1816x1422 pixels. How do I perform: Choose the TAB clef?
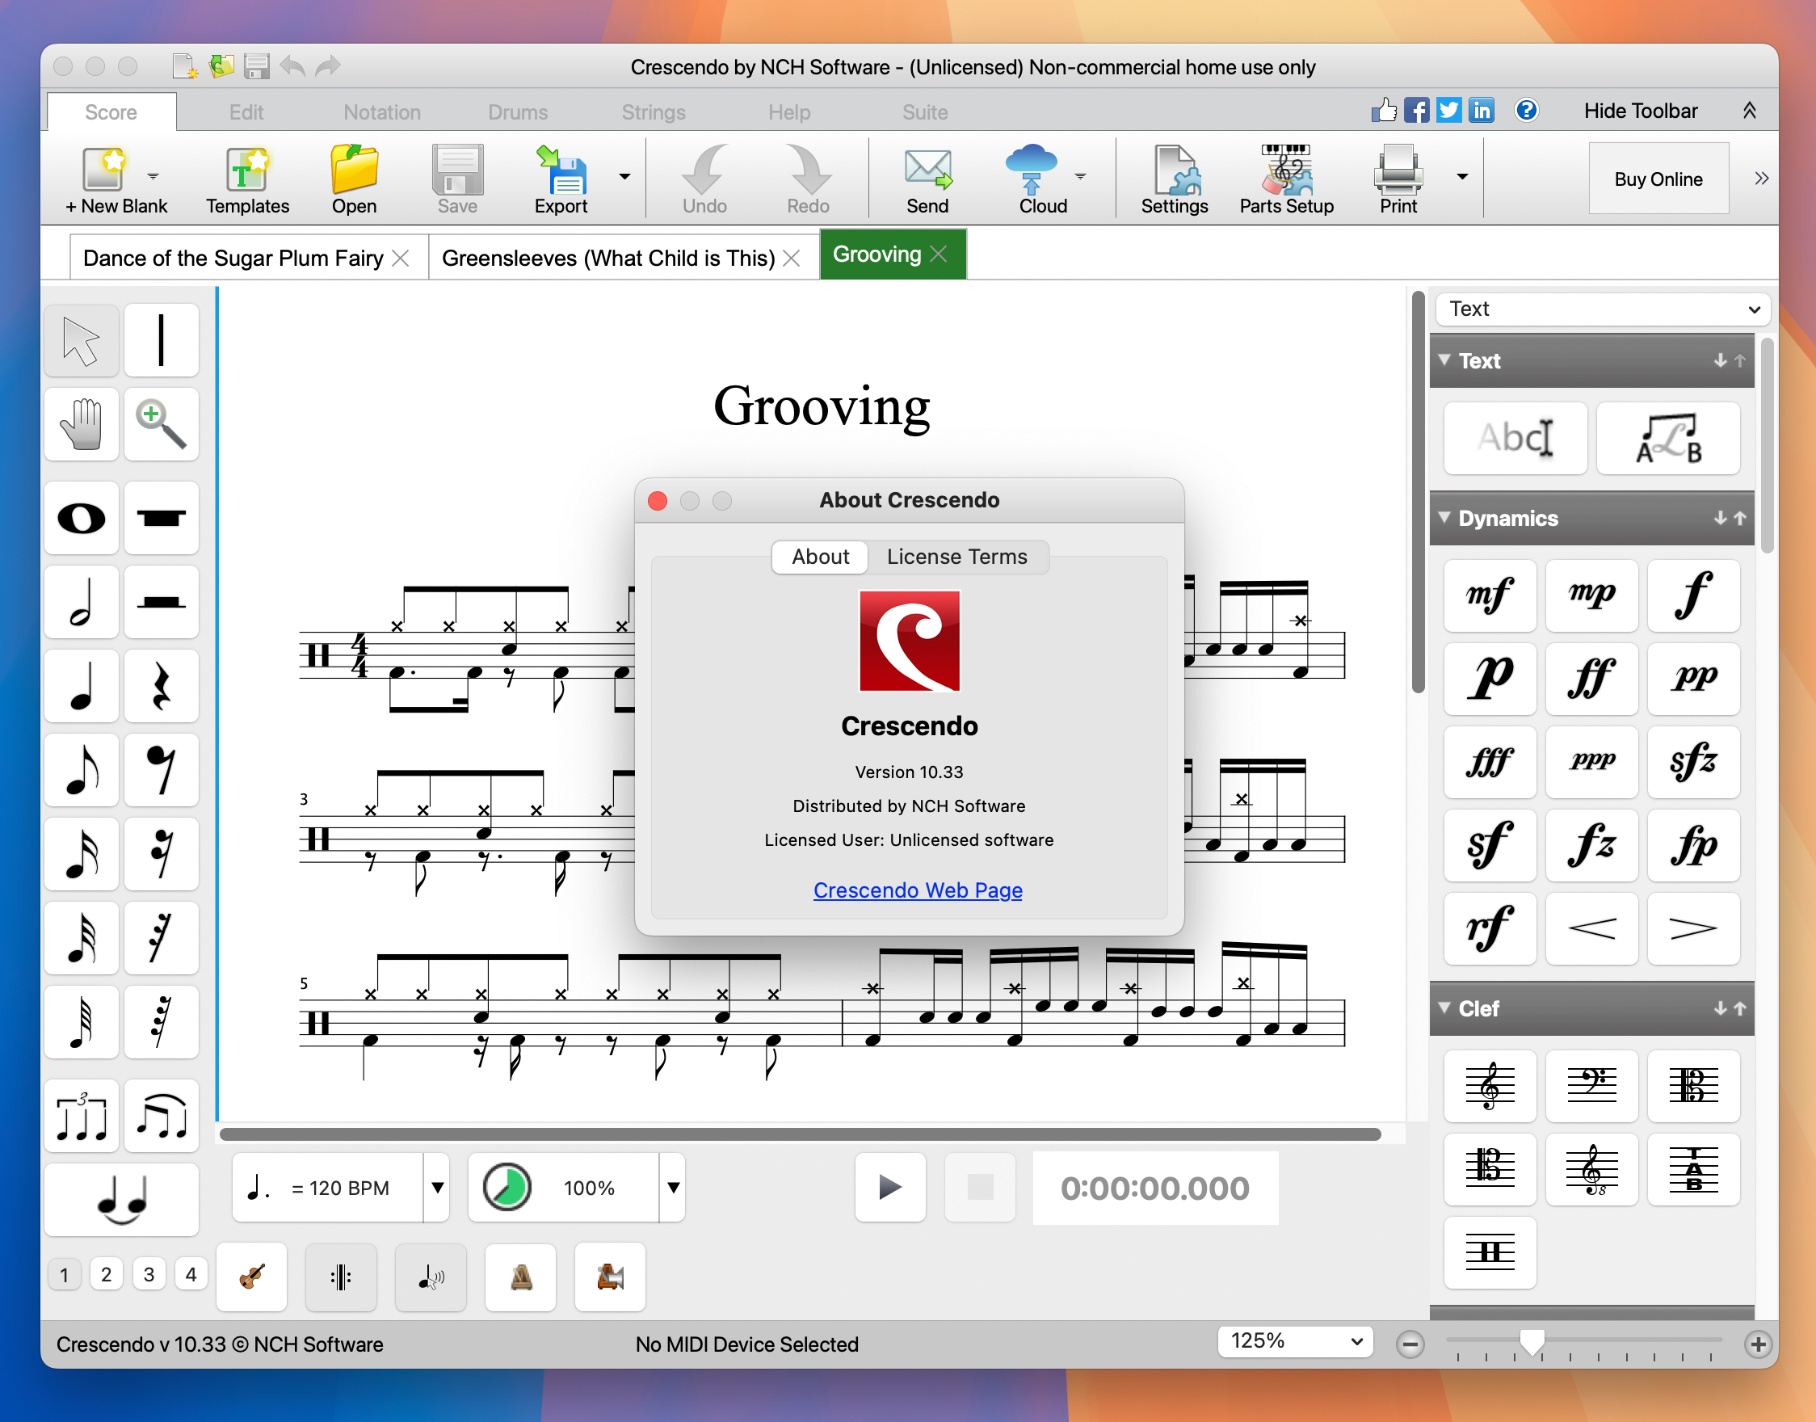1693,1169
